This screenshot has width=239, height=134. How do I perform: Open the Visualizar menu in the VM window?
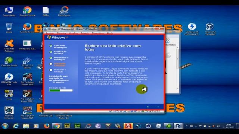73,33
